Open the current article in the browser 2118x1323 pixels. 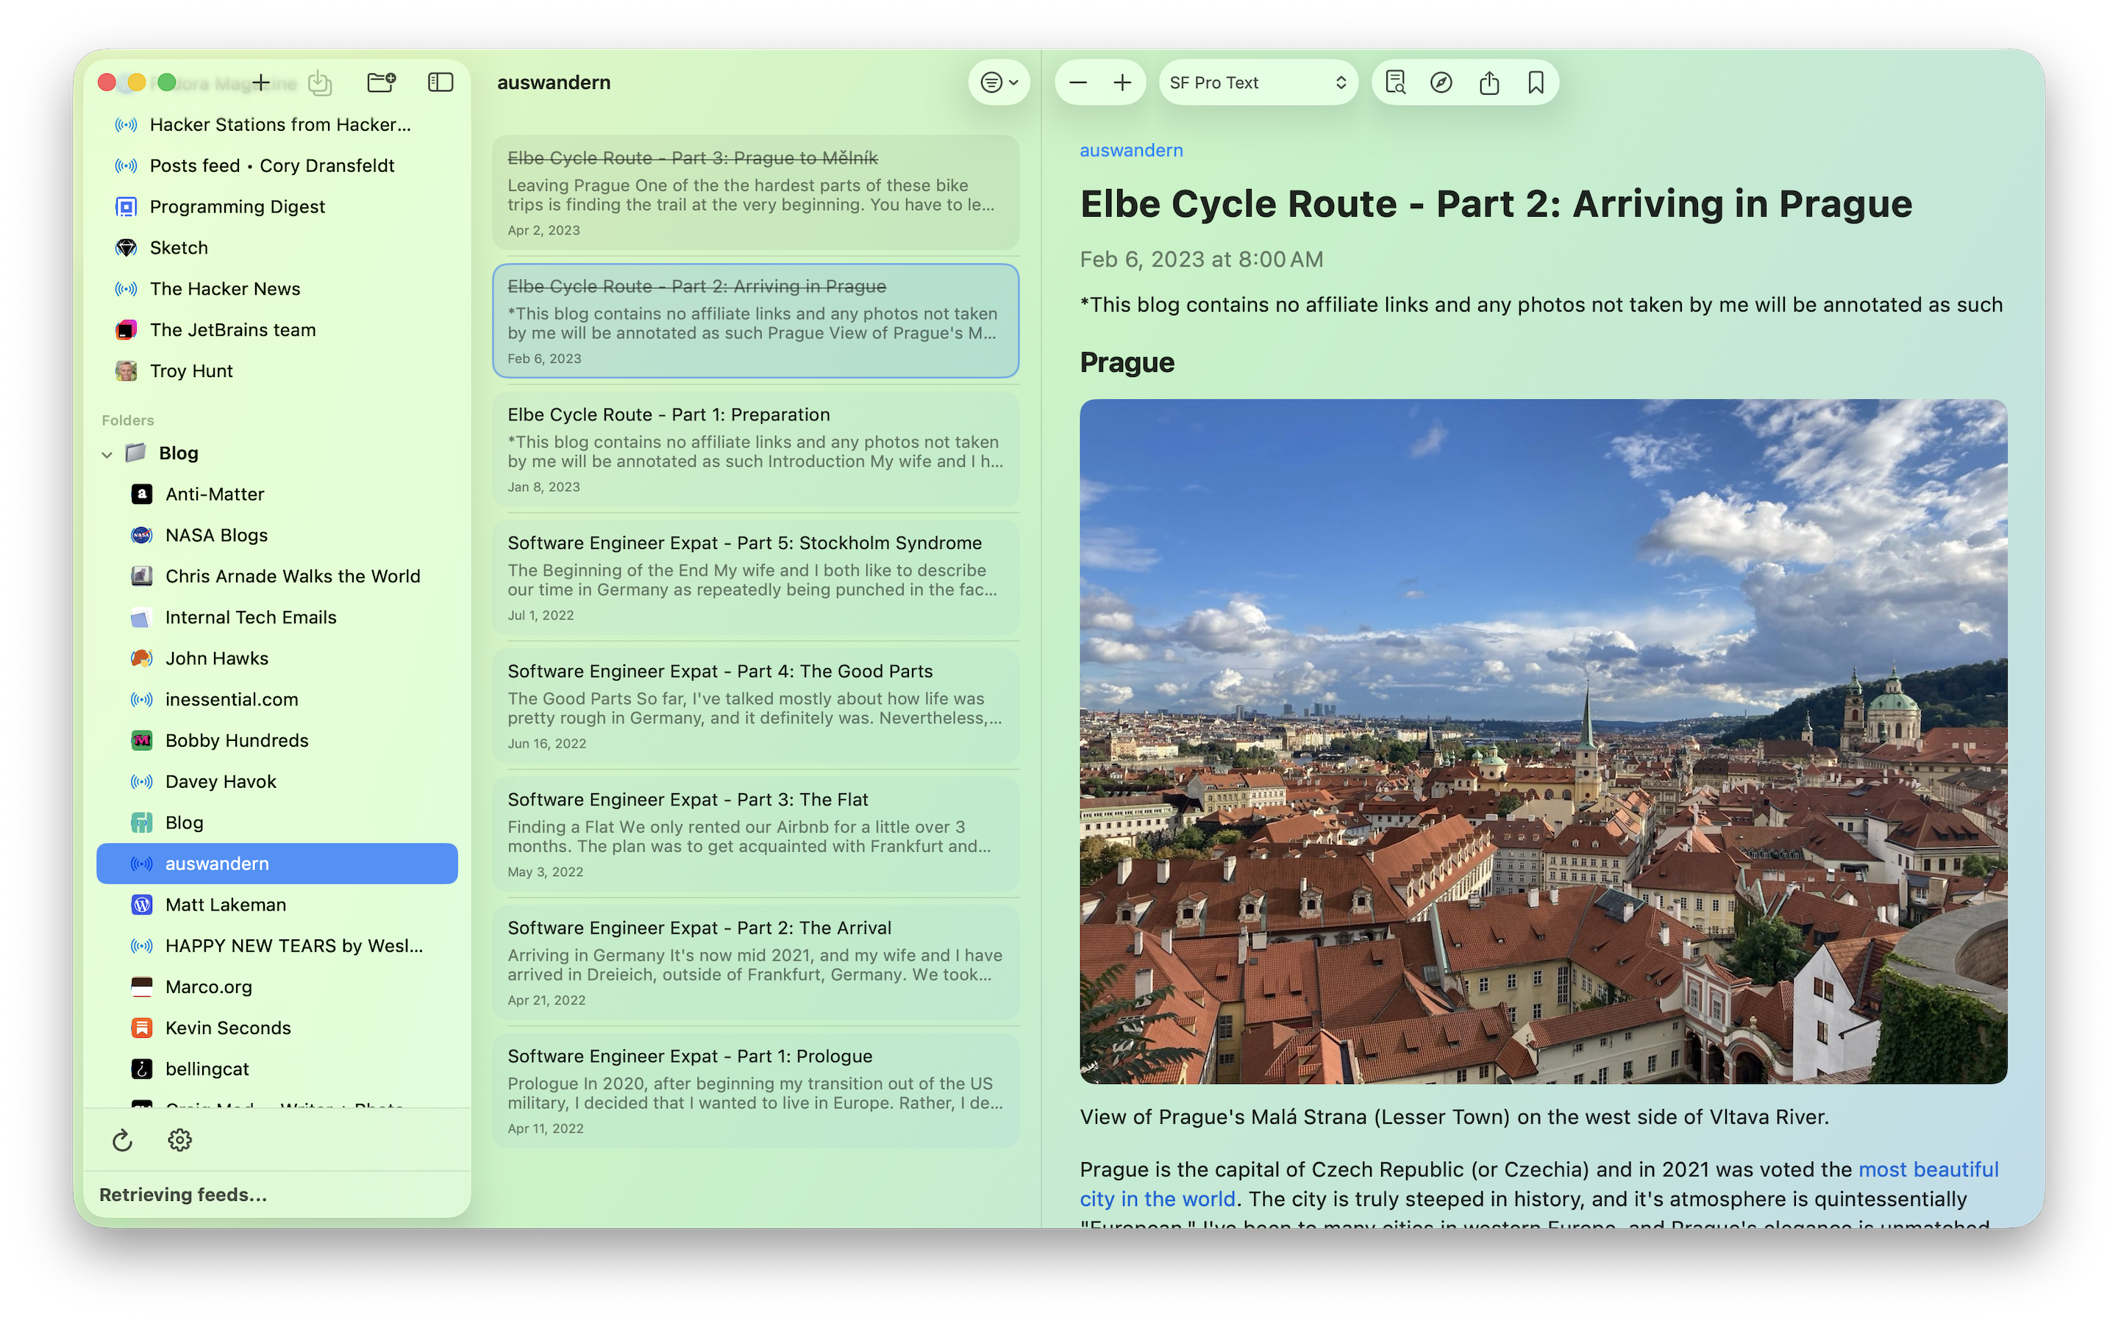[1441, 82]
